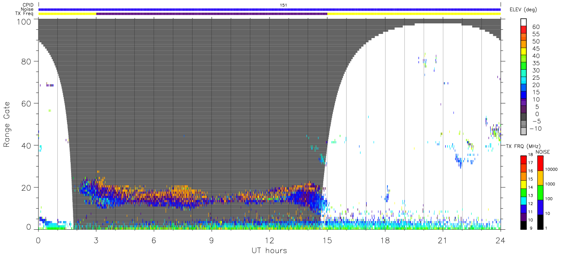Image resolution: width=563 pixels, height=260 pixels.
Task: Click the 'CPID' label at top left
Action: click(28, 5)
